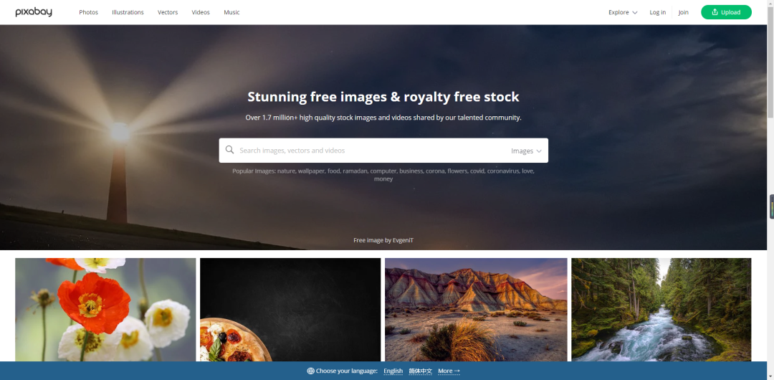Open the forest river photo thumbnail
The image size is (774, 380).
click(661, 309)
